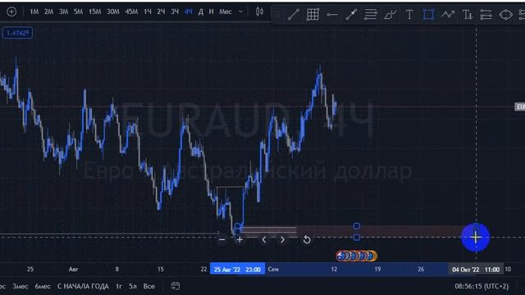Select the zigzag pattern tool

pyautogui.click(x=448, y=15)
